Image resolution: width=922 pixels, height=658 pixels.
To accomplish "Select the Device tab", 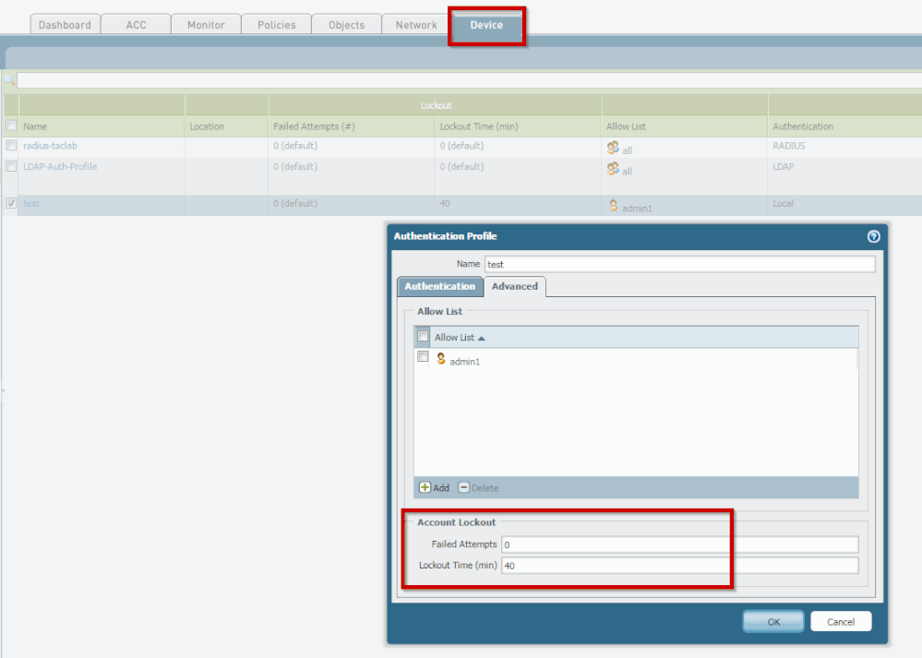I will coord(486,25).
